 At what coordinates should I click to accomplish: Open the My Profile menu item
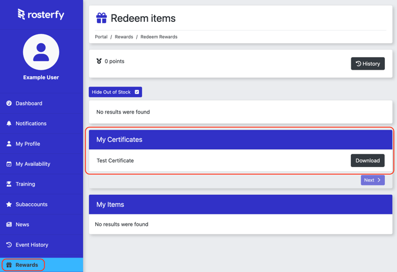(28, 144)
